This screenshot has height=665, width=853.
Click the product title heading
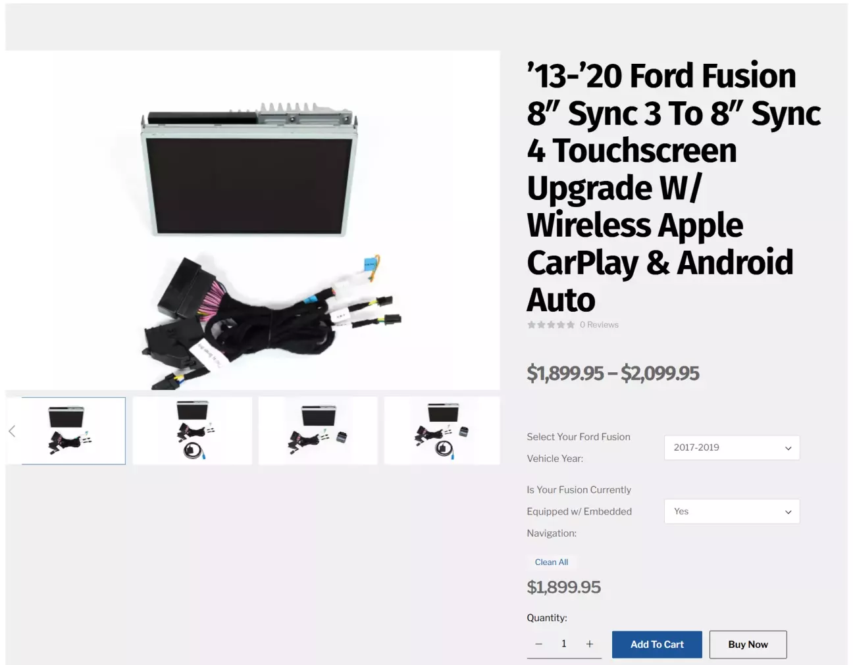tap(673, 187)
